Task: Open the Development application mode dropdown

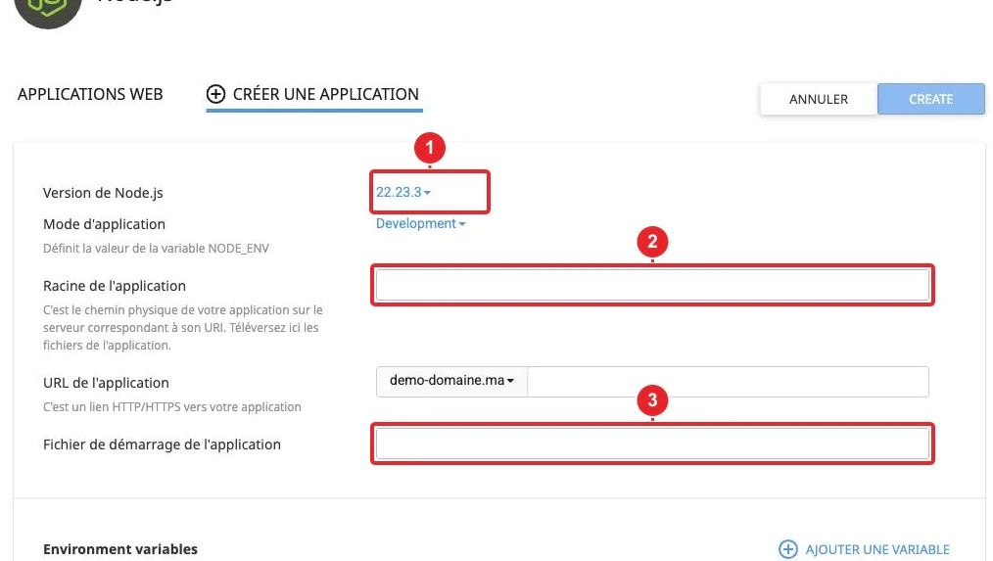Action: click(x=420, y=223)
